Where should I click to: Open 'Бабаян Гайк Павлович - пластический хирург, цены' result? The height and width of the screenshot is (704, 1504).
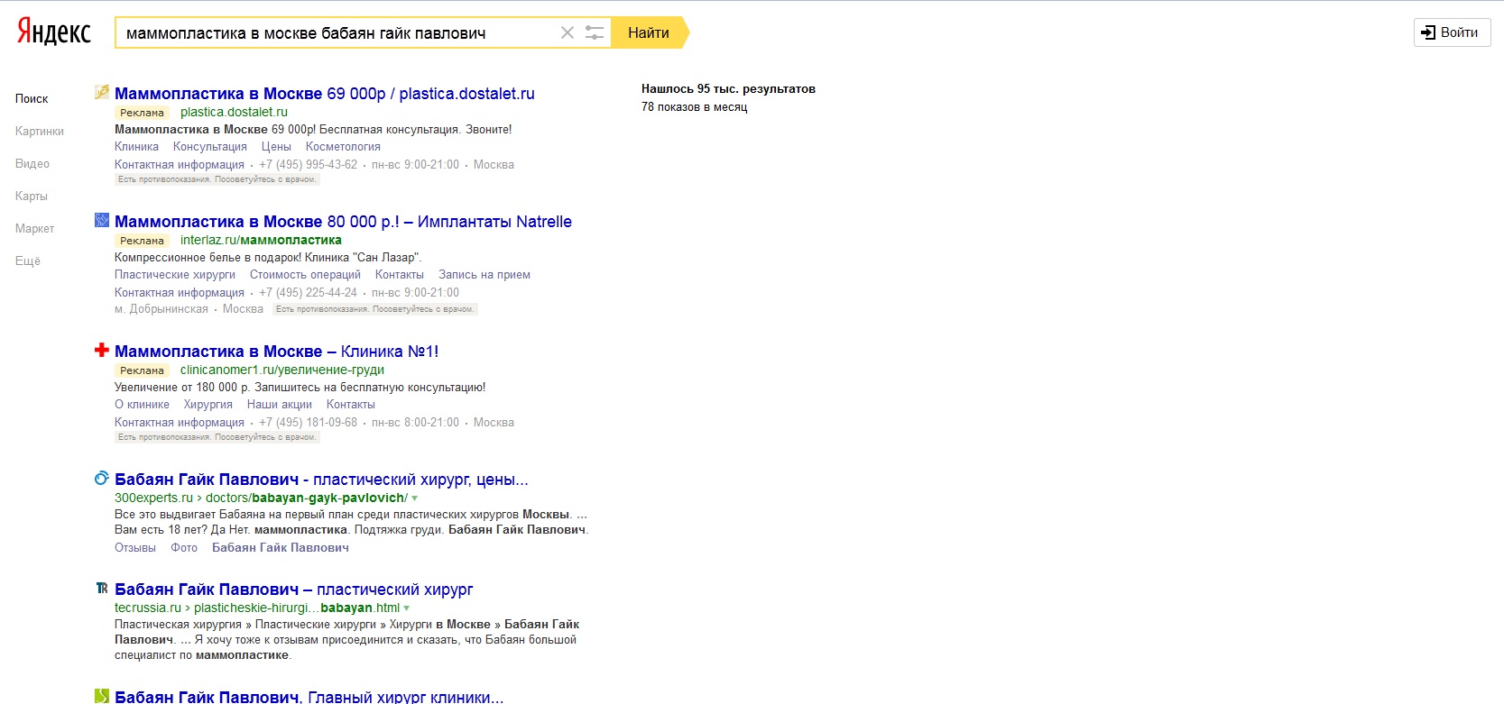point(321,480)
